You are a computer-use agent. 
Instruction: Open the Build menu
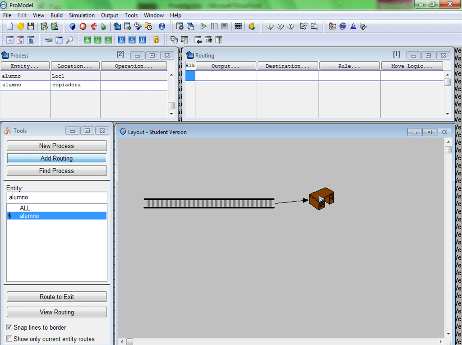coord(56,15)
